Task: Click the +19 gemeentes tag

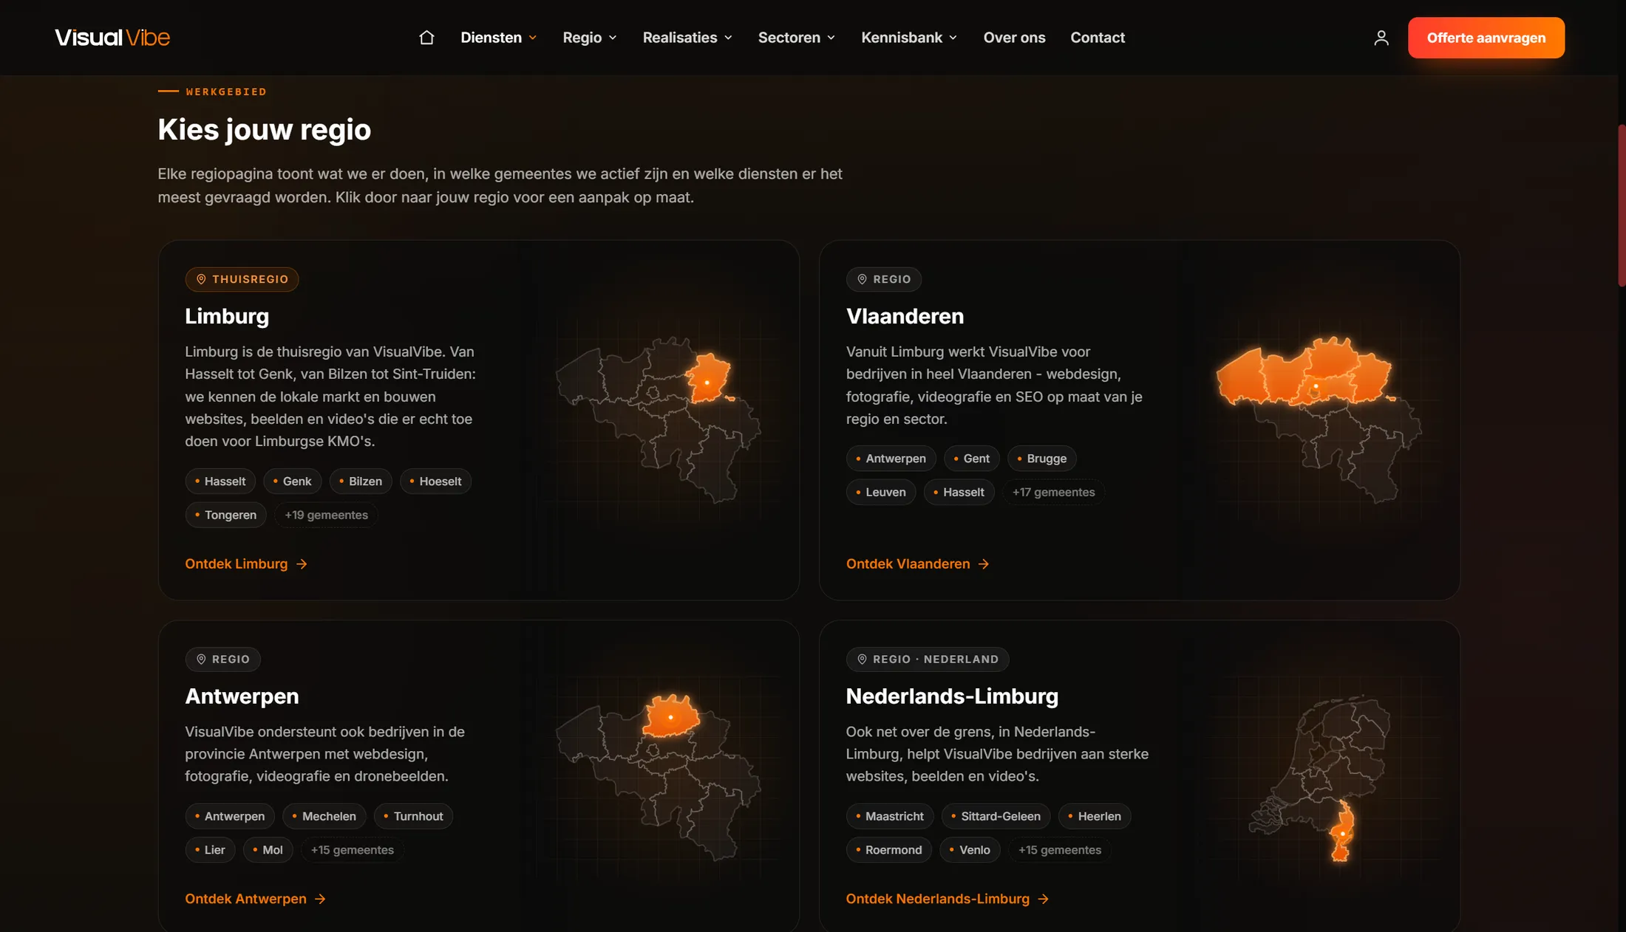Action: point(326,515)
